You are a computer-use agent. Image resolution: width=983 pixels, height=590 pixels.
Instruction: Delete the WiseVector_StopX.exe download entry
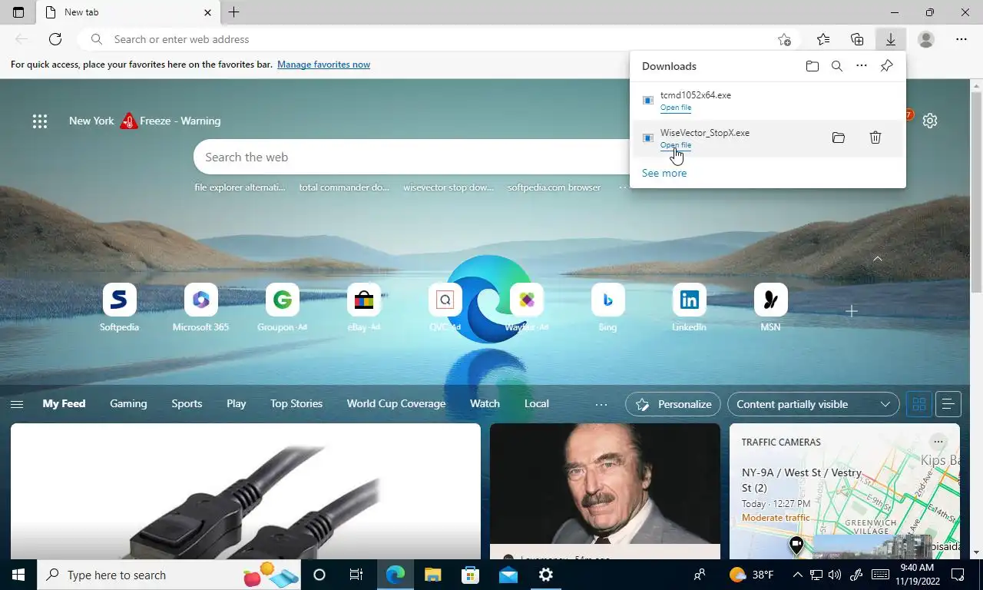[x=875, y=138]
